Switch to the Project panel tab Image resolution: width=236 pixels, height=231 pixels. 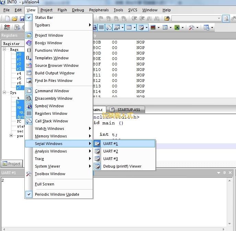[x=12, y=163]
